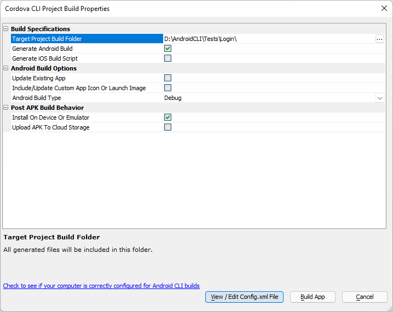The image size is (393, 312).
Task: Disable Install On Device Or Emulator checkbox
Action: click(x=167, y=117)
